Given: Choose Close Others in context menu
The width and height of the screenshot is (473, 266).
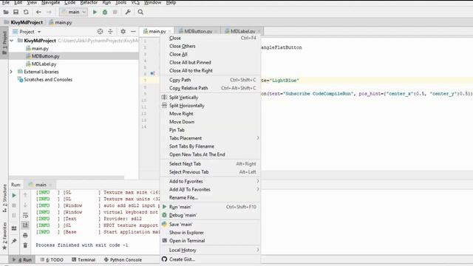Looking at the screenshot, I should 211,46.
